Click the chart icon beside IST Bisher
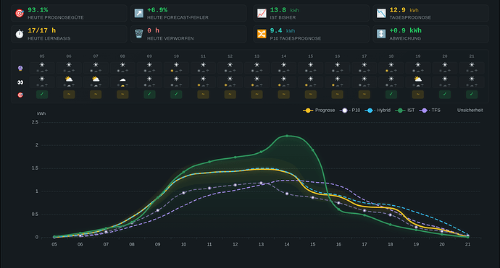 click(x=262, y=13)
